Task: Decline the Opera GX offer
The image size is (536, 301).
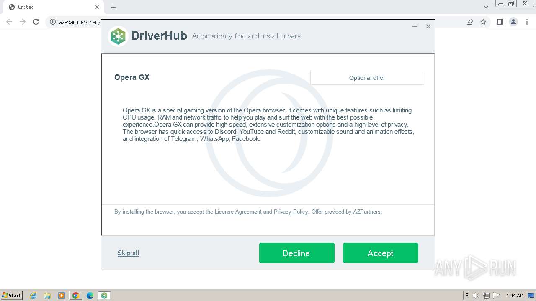Action: click(x=296, y=253)
